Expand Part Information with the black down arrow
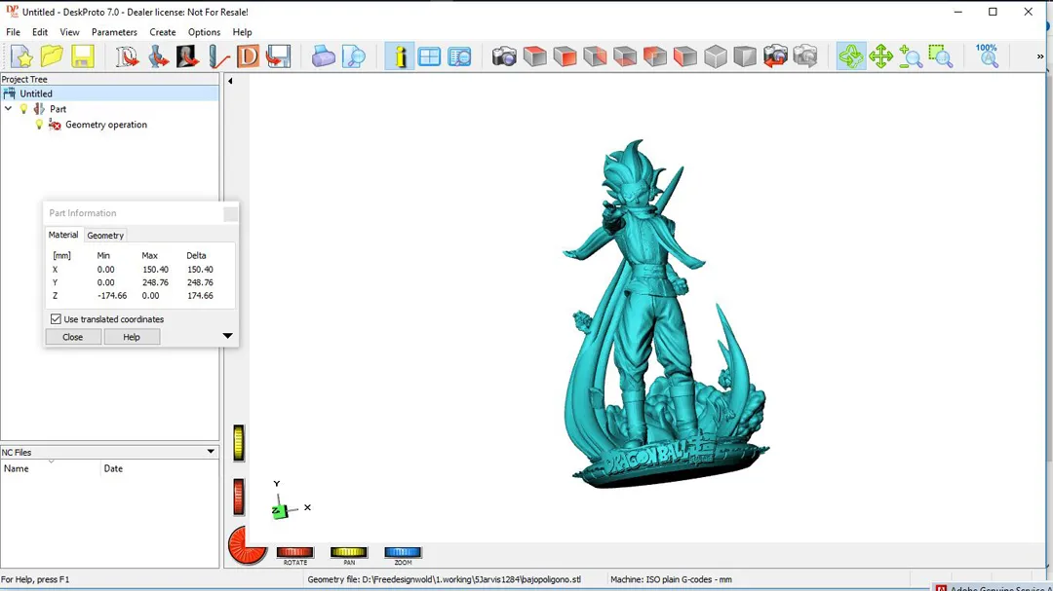This screenshot has width=1053, height=591. (x=227, y=335)
